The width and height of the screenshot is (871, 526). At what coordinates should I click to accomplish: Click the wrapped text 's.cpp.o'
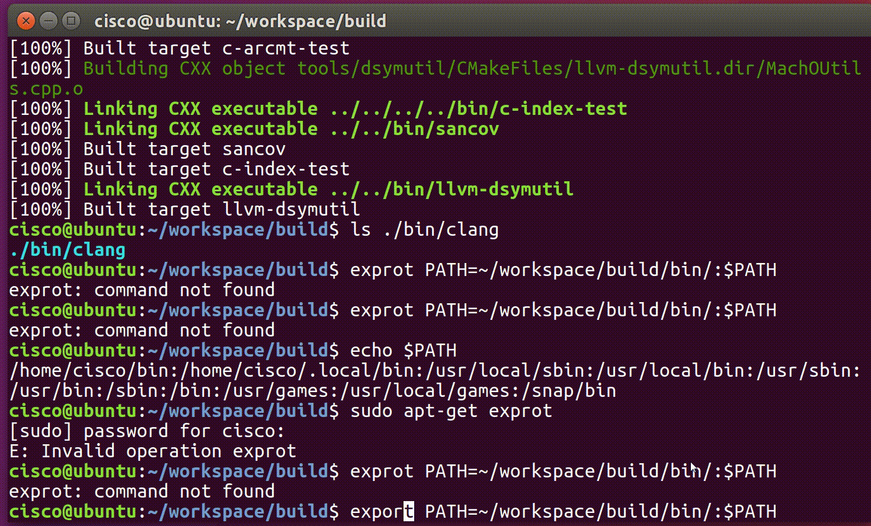[x=46, y=89]
